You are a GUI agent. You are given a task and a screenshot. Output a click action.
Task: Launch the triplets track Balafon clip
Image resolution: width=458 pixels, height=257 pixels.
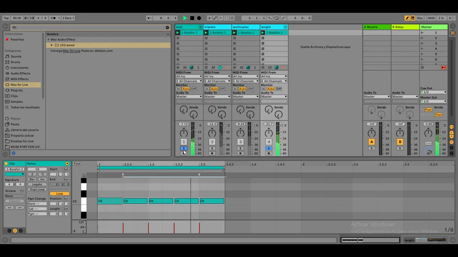(206, 33)
